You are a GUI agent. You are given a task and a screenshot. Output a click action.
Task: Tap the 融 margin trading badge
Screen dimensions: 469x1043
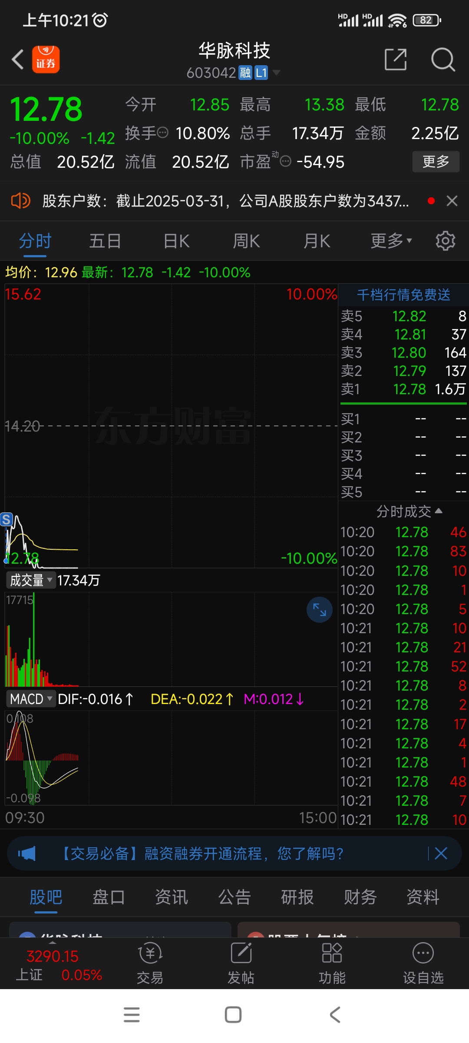(x=245, y=73)
